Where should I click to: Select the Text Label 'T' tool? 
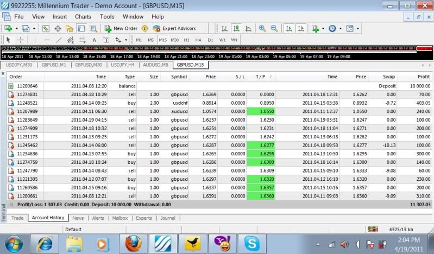point(106,40)
